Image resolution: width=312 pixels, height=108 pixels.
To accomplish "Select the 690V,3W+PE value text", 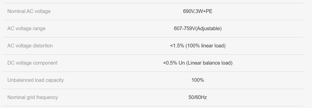I will point(198,11).
